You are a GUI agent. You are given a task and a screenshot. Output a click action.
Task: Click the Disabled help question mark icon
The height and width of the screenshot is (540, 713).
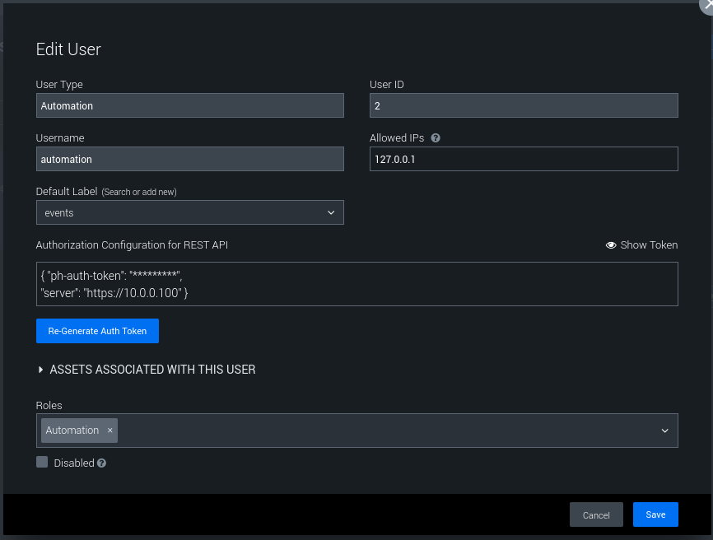point(101,463)
